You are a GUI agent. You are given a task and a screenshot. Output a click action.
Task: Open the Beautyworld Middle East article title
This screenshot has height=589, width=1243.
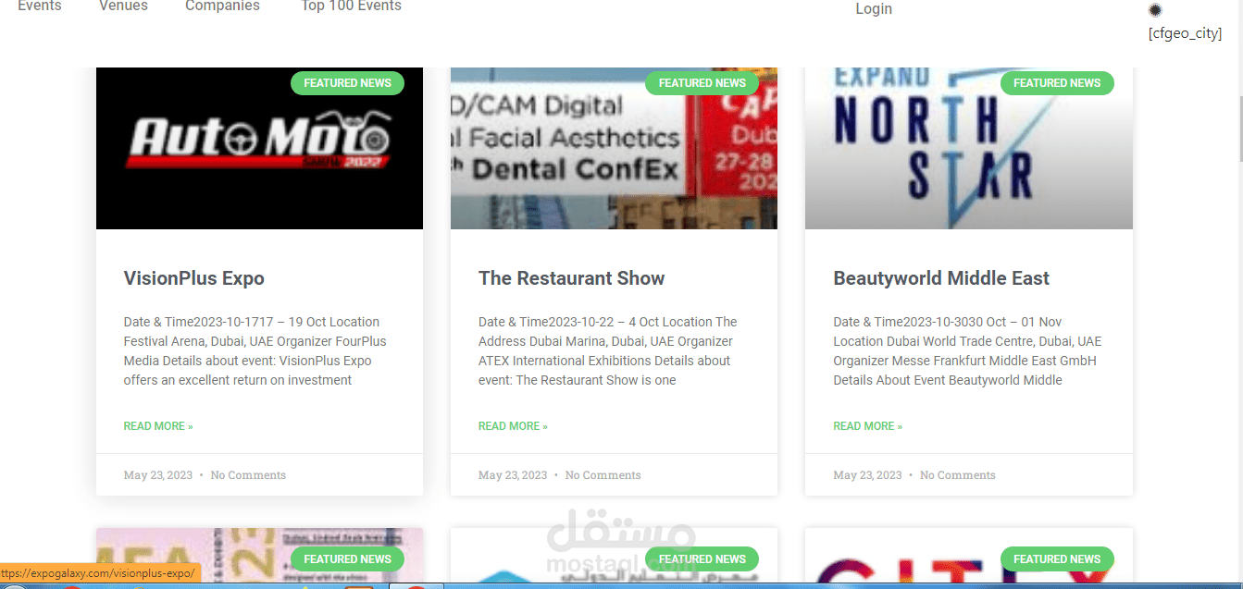[x=941, y=278]
